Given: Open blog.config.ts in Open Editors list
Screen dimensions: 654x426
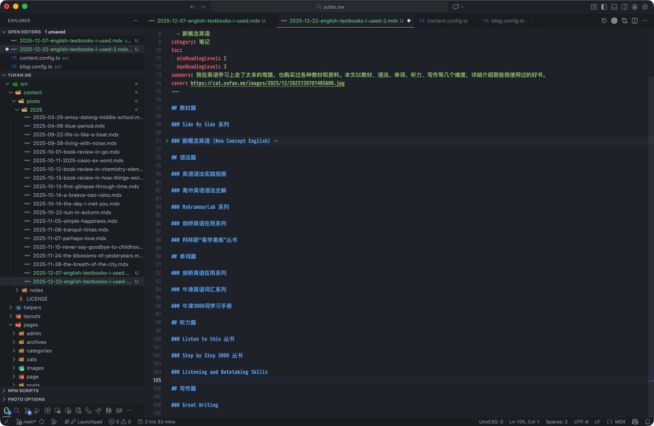Looking at the screenshot, I should click(x=72, y=66).
